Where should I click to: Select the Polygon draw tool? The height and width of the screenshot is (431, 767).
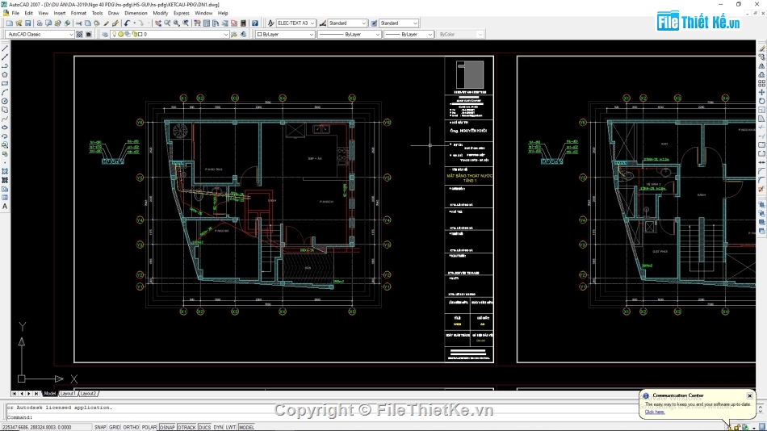click(5, 75)
